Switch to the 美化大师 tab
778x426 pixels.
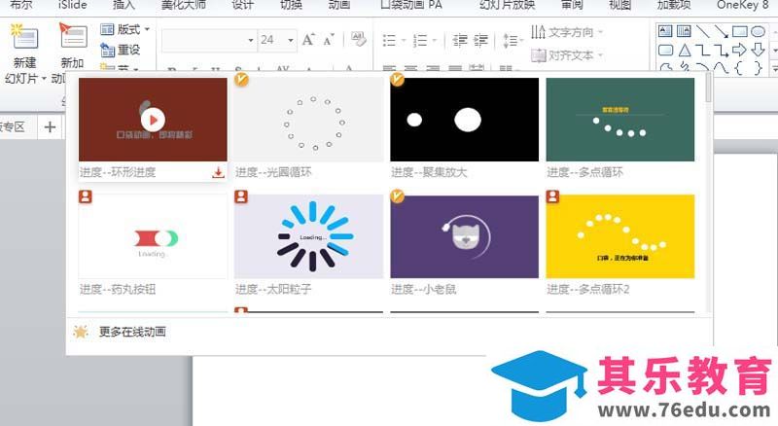click(x=183, y=5)
